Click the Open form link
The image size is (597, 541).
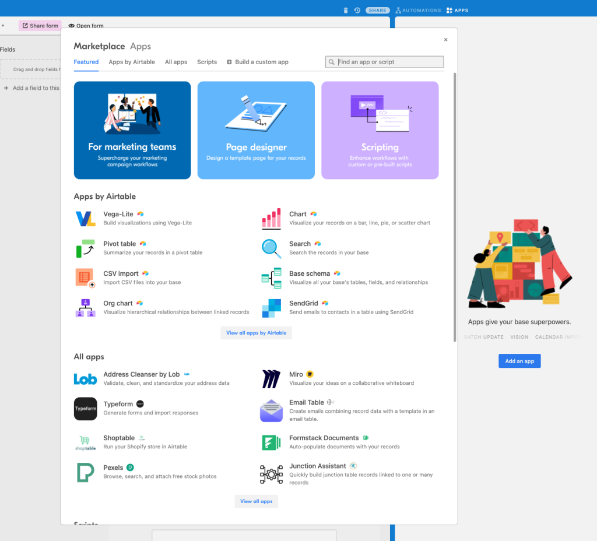[86, 26]
